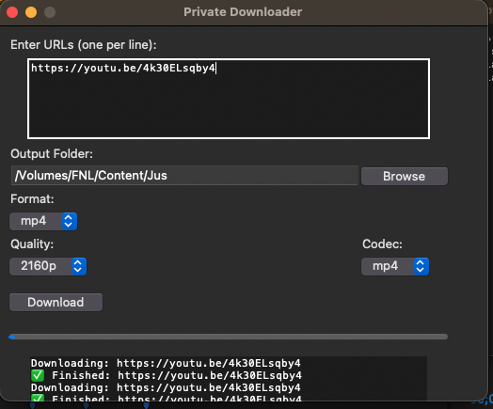Open the Codec mp4 dropdown
The height and width of the screenshot is (409, 493).
tap(395, 266)
